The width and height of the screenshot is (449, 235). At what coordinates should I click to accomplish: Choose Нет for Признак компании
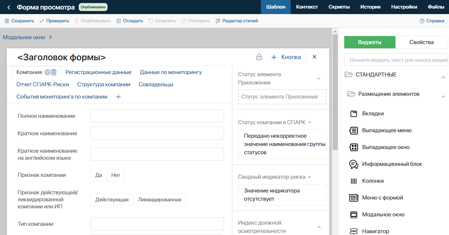tap(116, 175)
